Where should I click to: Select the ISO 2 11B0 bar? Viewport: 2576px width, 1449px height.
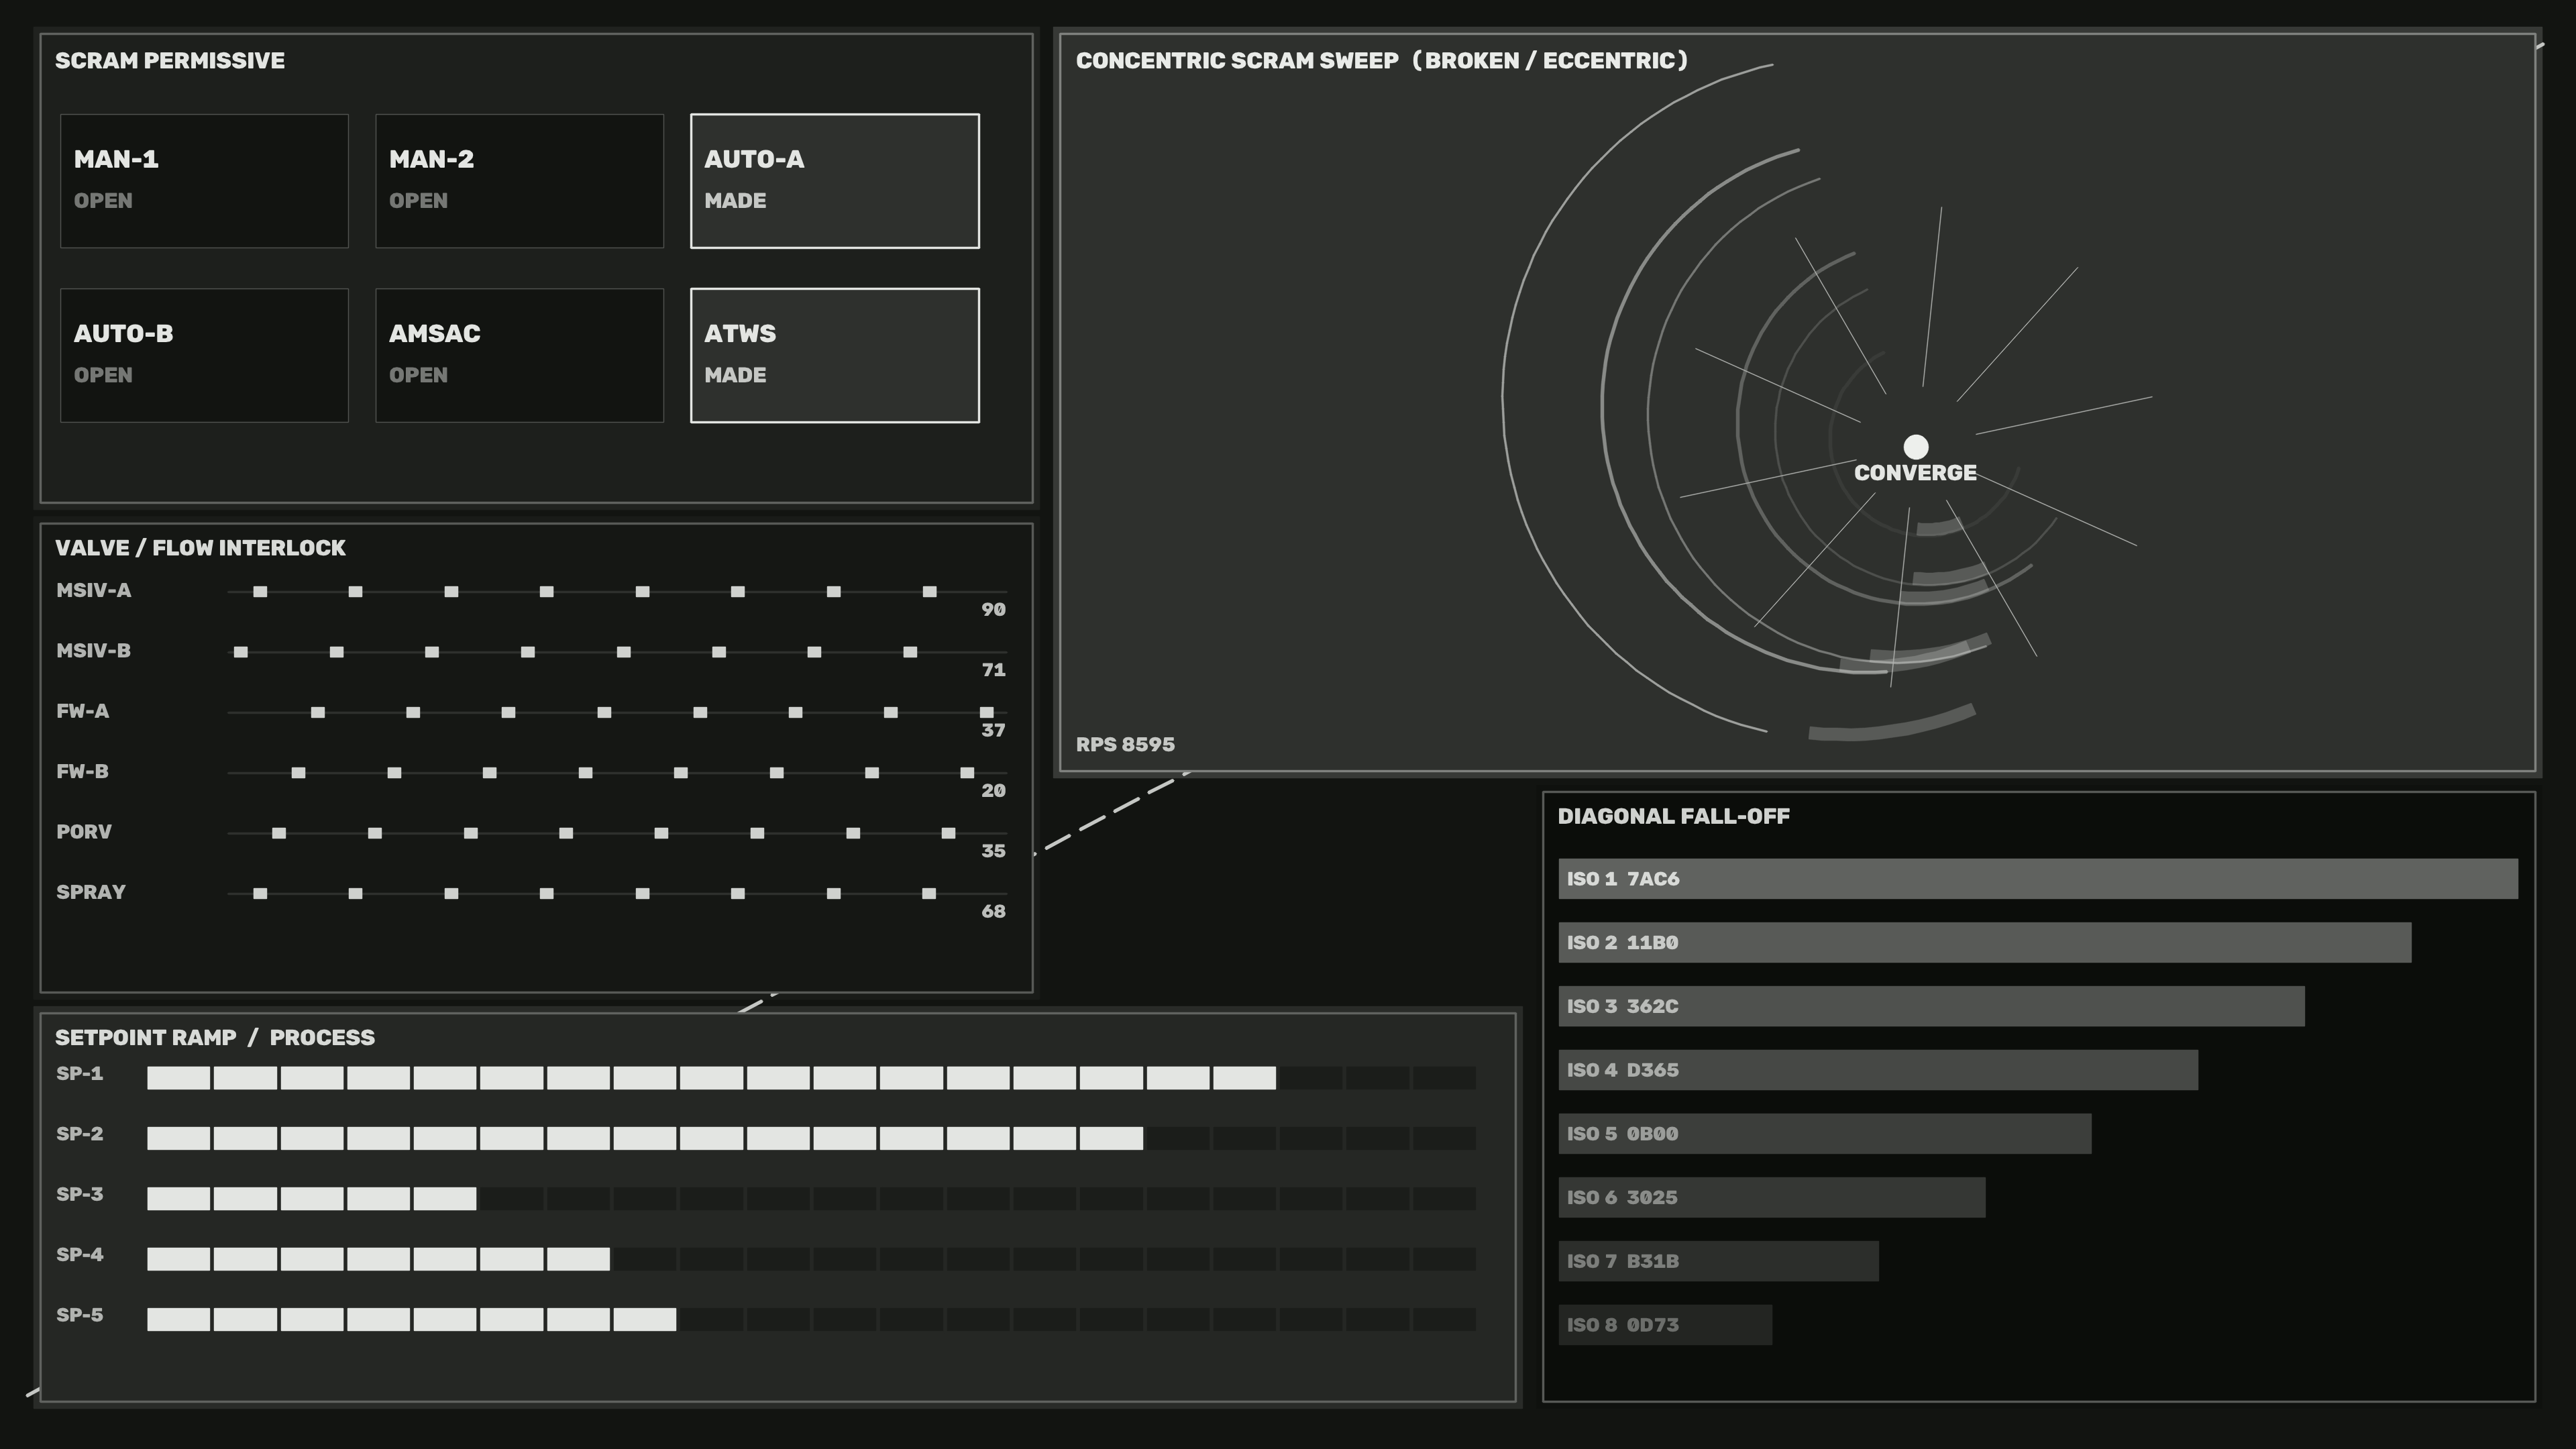click(1985, 943)
